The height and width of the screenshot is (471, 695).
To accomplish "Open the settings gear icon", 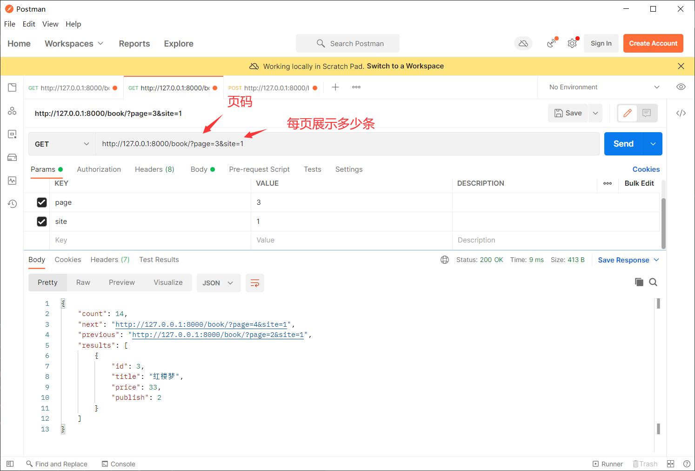I will [x=572, y=43].
